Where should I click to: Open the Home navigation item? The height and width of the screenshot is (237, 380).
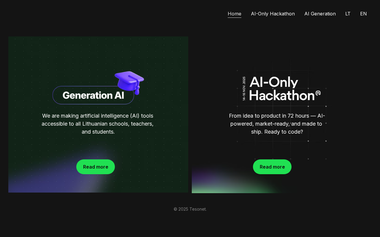point(235,14)
